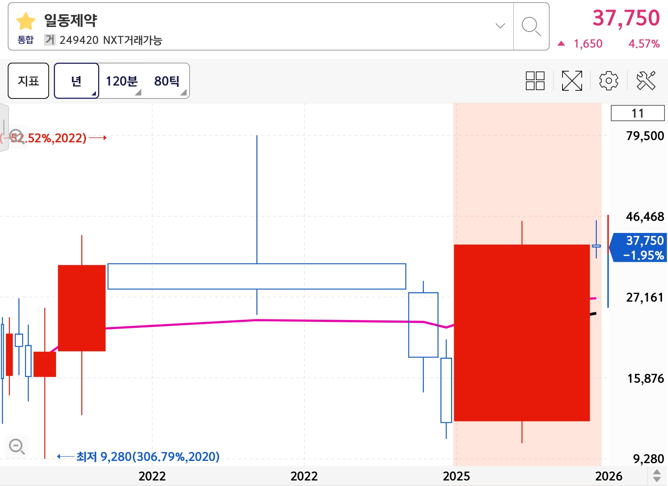Click the 1,650 price change value
The width and height of the screenshot is (668, 486).
pos(588,44)
